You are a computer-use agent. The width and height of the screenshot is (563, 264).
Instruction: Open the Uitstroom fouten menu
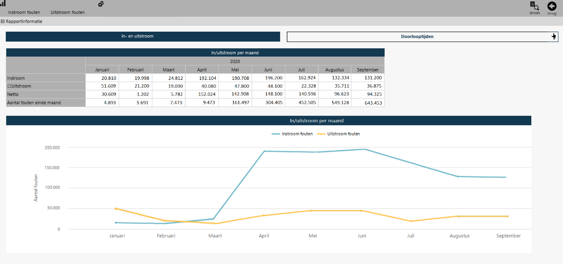68,12
